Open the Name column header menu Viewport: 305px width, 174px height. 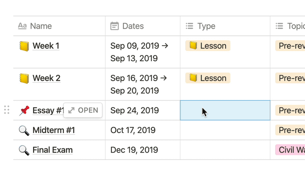tap(41, 26)
